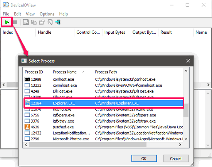This screenshot has width=212, height=167.
Task: Sort by Process ID column header
Action: pyautogui.click(x=37, y=72)
